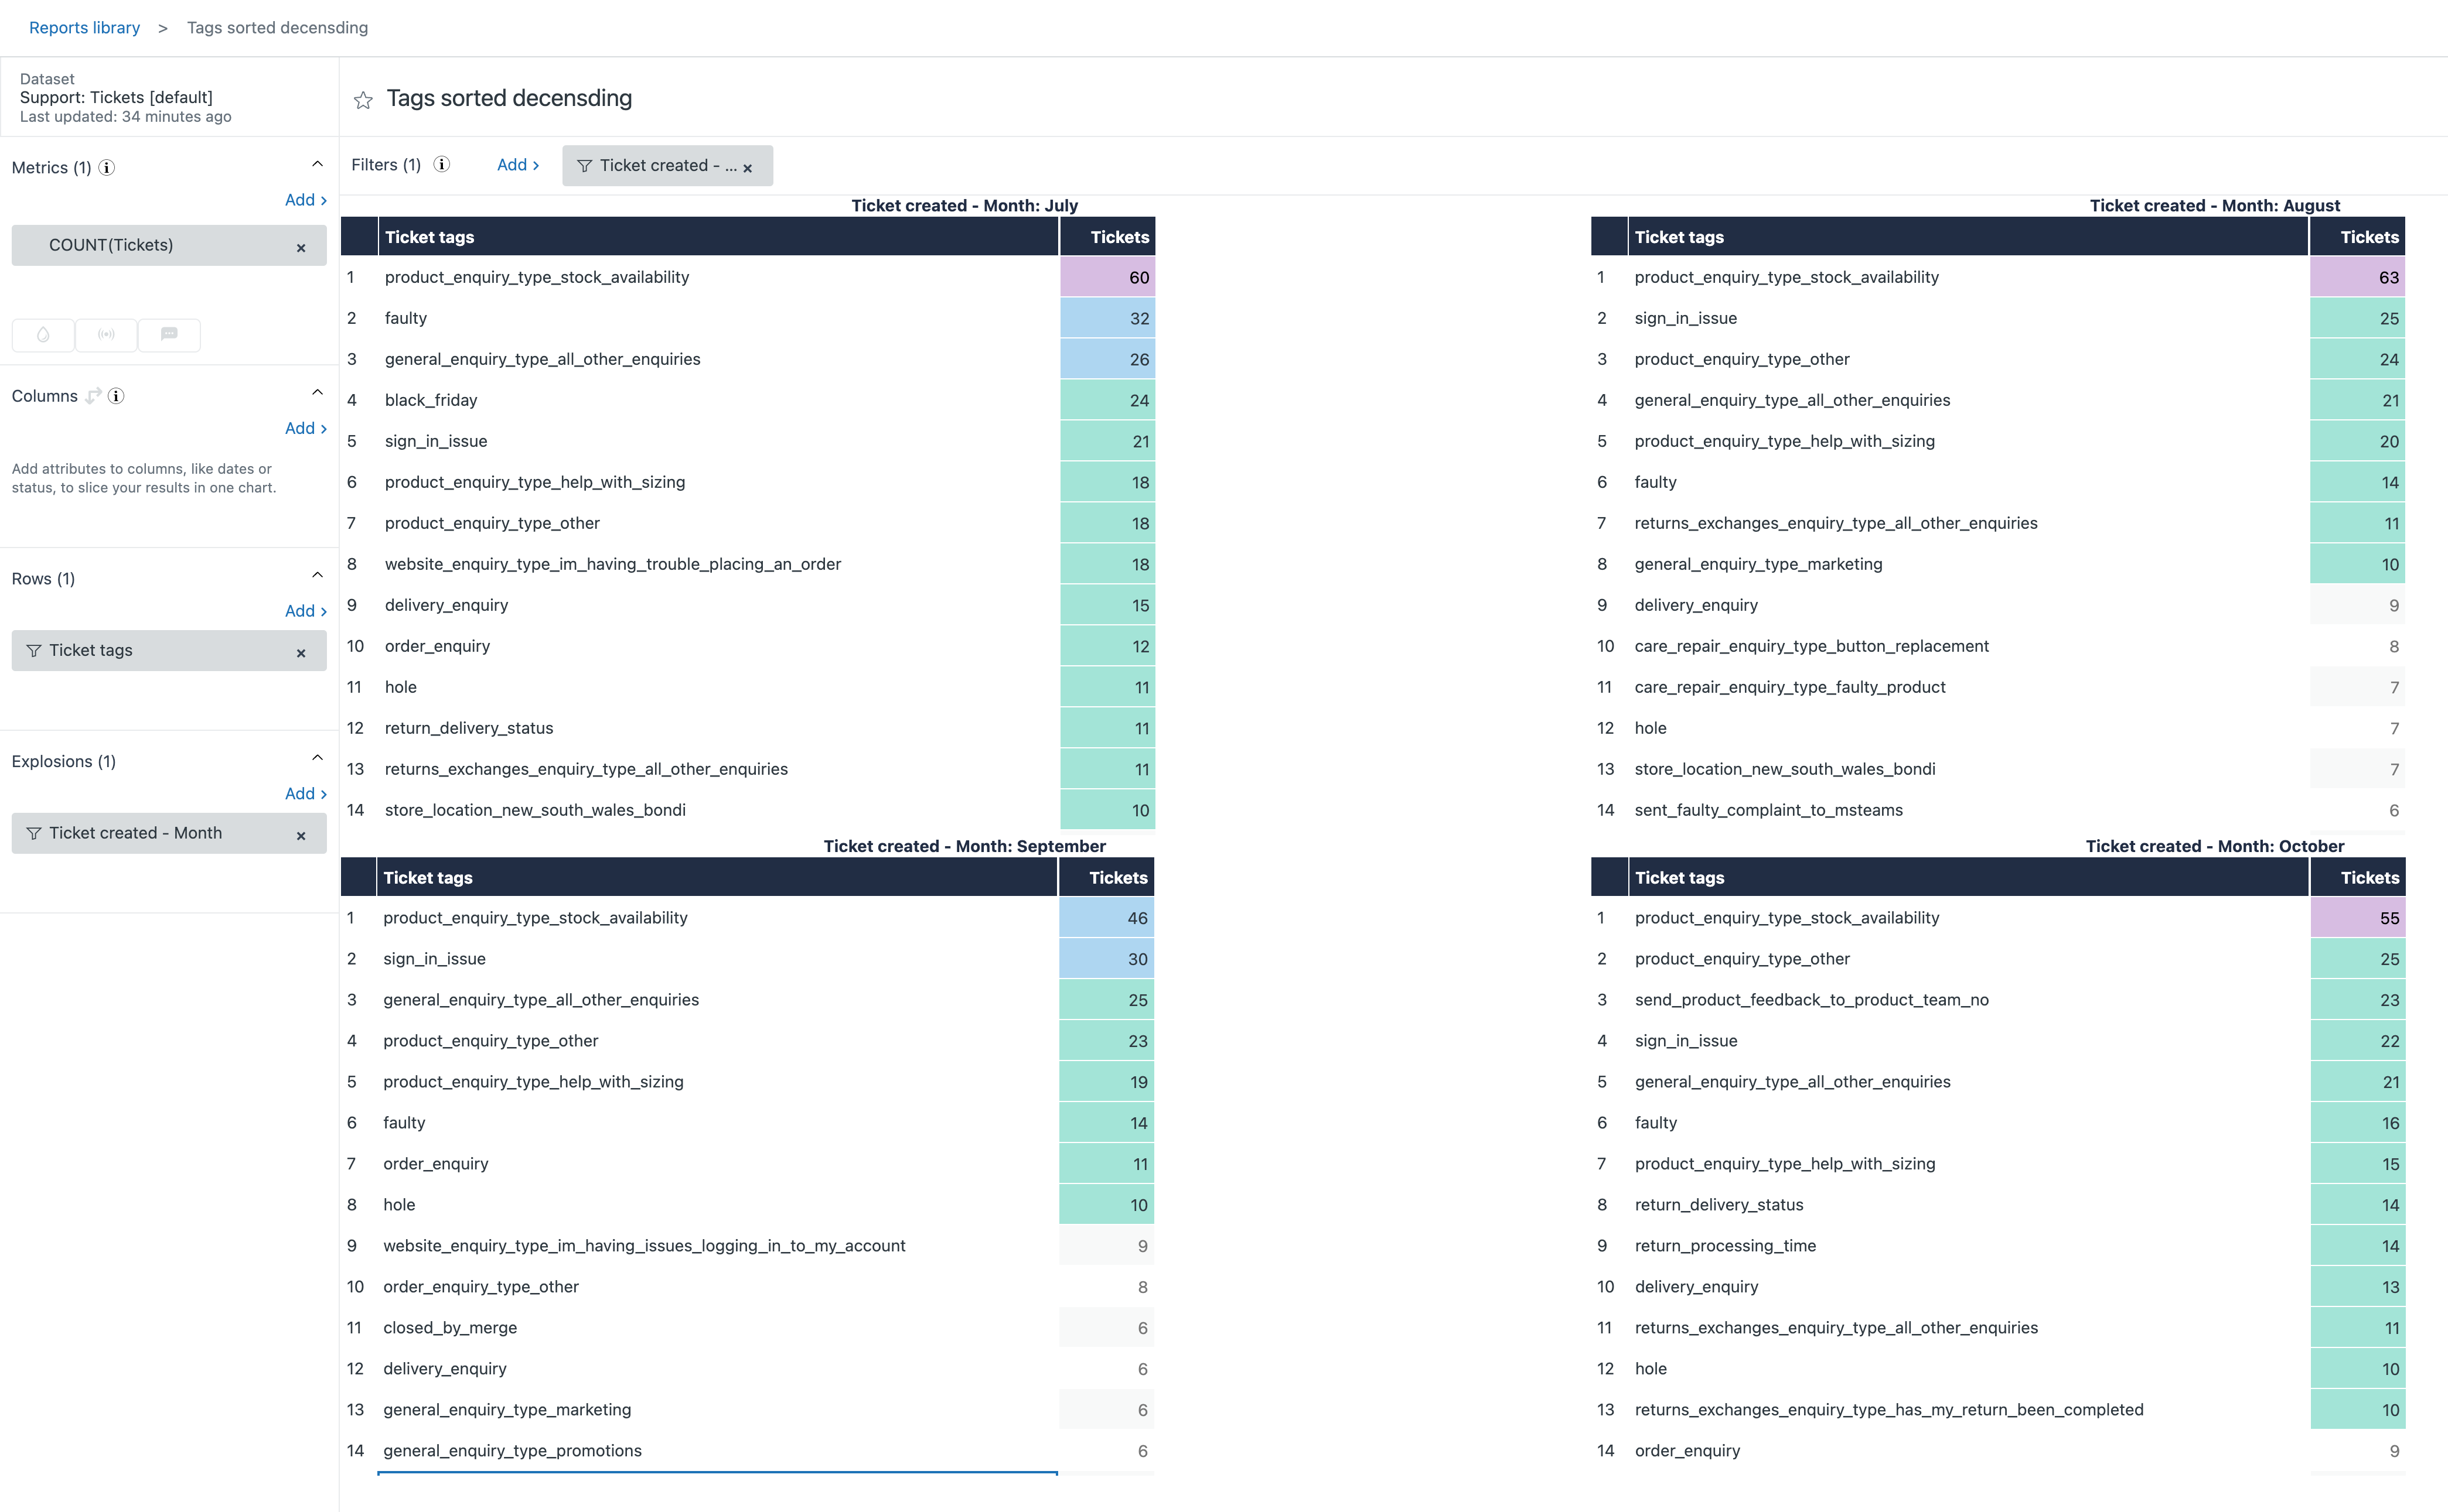Collapse the Explosions section

pos(317,758)
